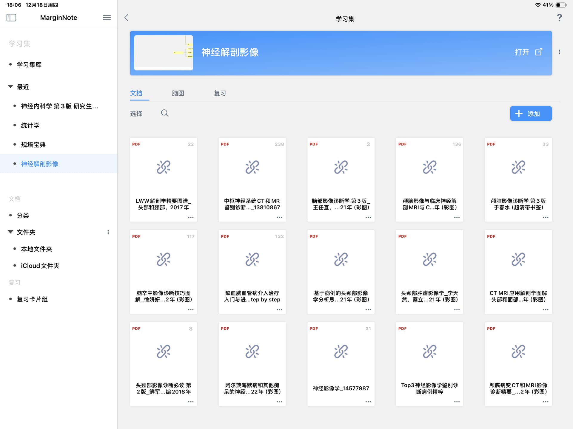This screenshot has height=429, width=573.
Task: Collapse the 最近 section
Action: tap(10, 87)
